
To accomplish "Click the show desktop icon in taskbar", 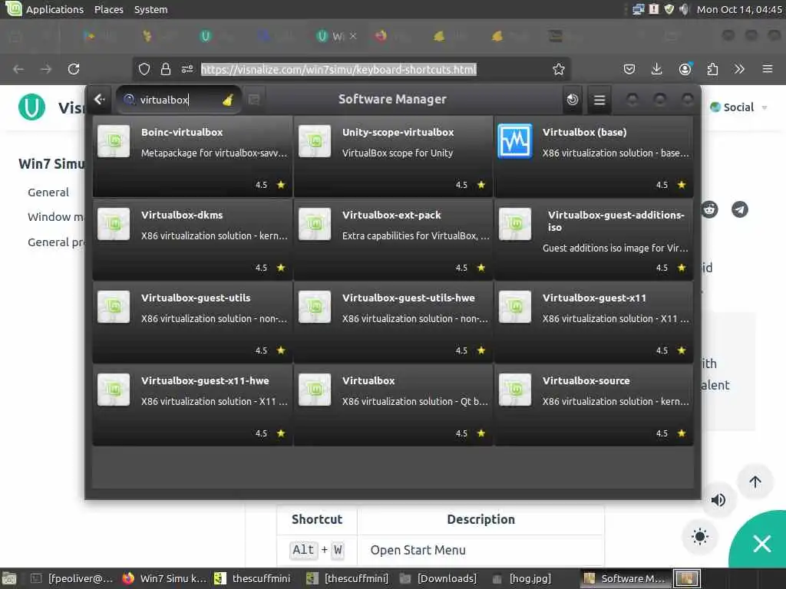I will pyautogui.click(x=9, y=578).
